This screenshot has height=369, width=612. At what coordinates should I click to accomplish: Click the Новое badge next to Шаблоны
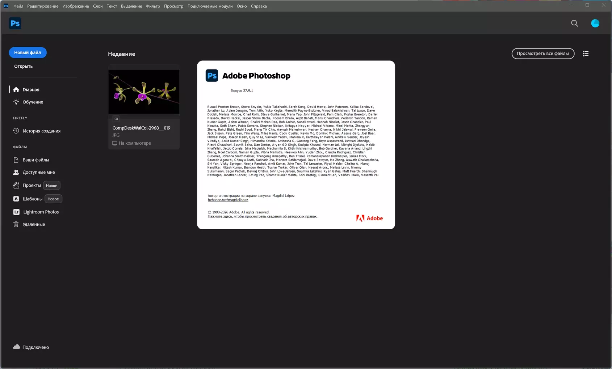click(x=53, y=199)
